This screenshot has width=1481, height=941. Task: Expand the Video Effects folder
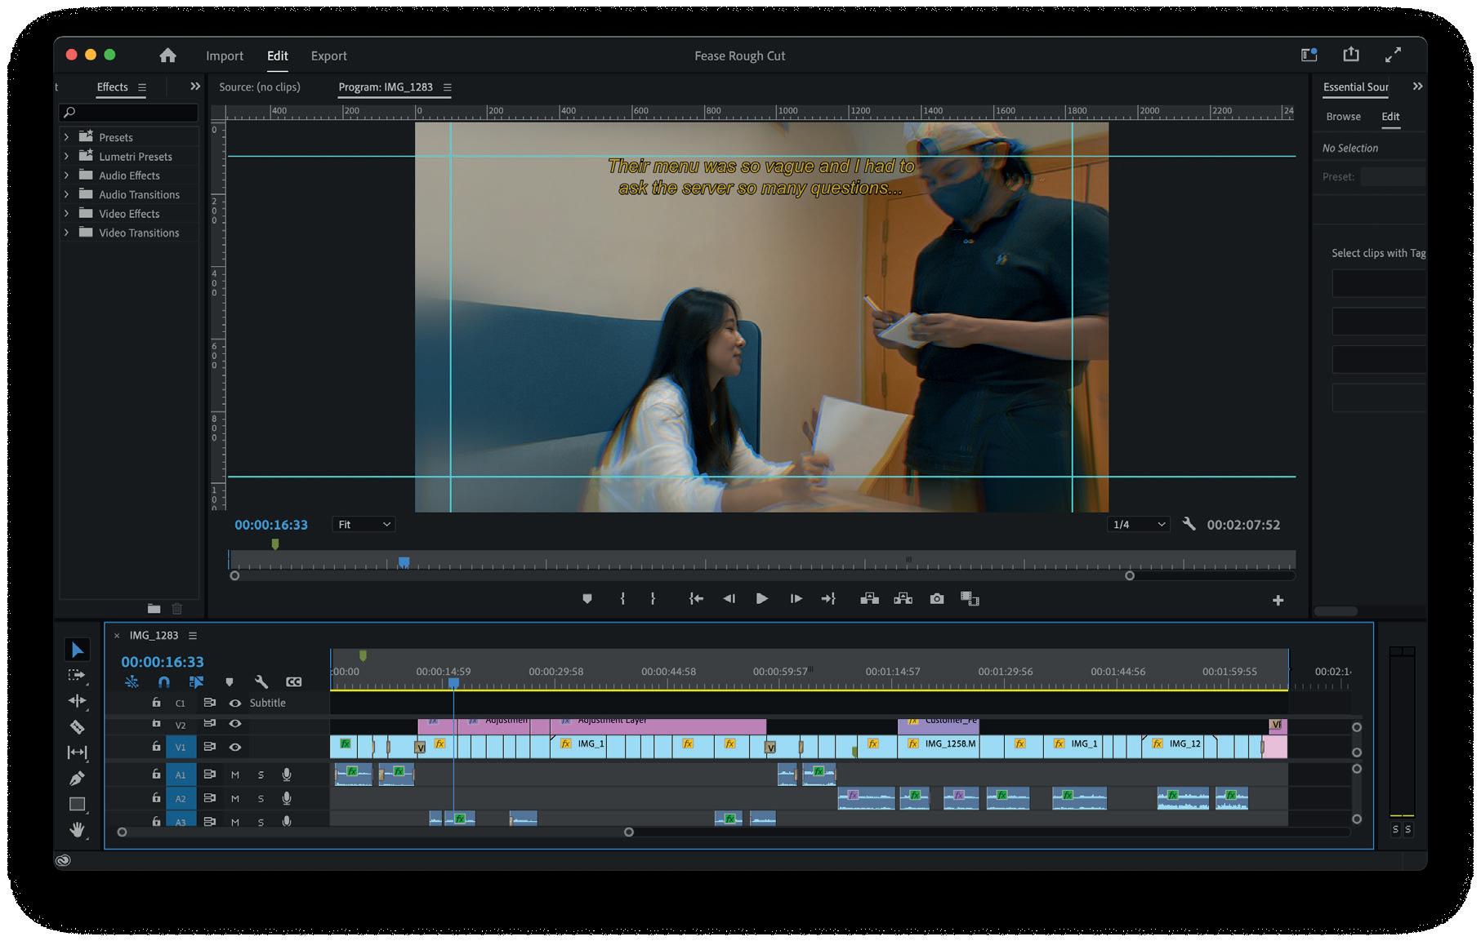coord(66,214)
